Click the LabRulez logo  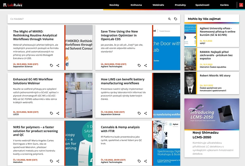13,5
